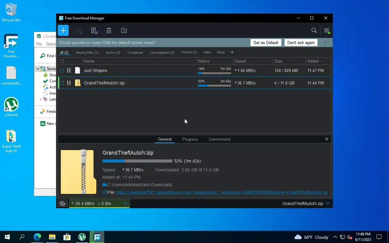Toggle snail mode speed limiter icon
The height and width of the screenshot is (243, 389).
point(63,204)
